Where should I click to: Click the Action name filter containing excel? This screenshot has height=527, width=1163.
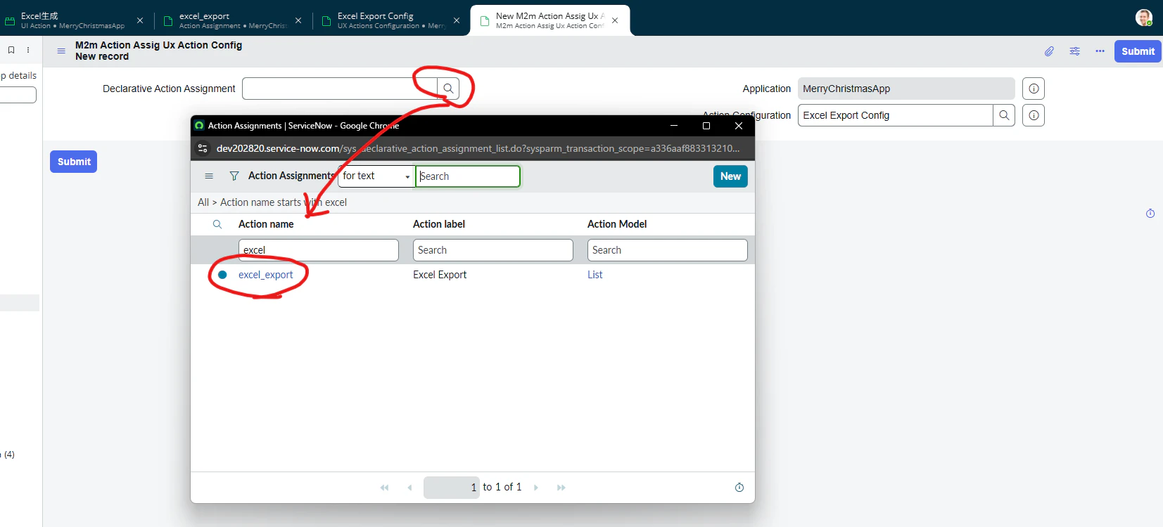coord(319,250)
